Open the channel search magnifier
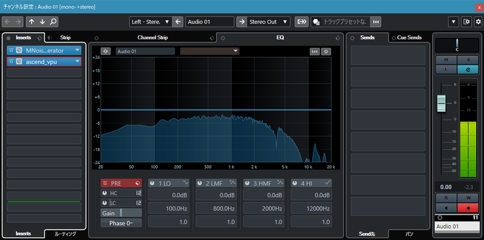The width and height of the screenshot is (484, 240). coord(53,22)
